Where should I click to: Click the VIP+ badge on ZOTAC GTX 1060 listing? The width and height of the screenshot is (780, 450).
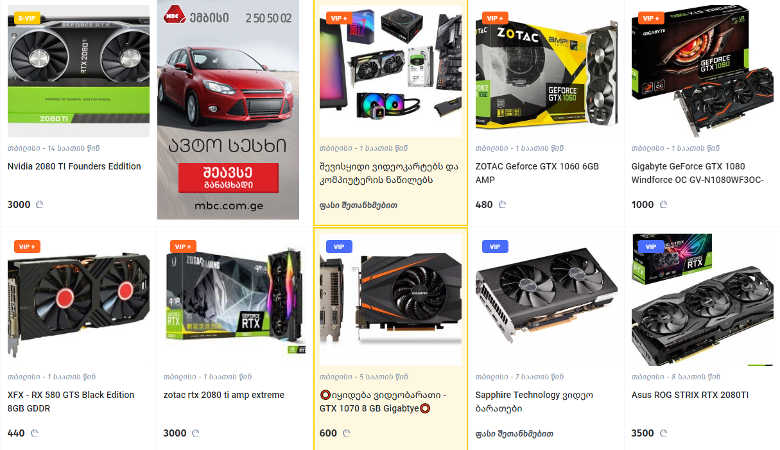pos(495,18)
